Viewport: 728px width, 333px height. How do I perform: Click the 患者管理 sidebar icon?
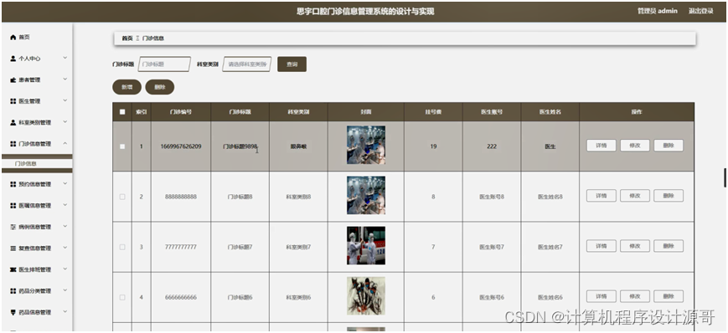point(13,79)
